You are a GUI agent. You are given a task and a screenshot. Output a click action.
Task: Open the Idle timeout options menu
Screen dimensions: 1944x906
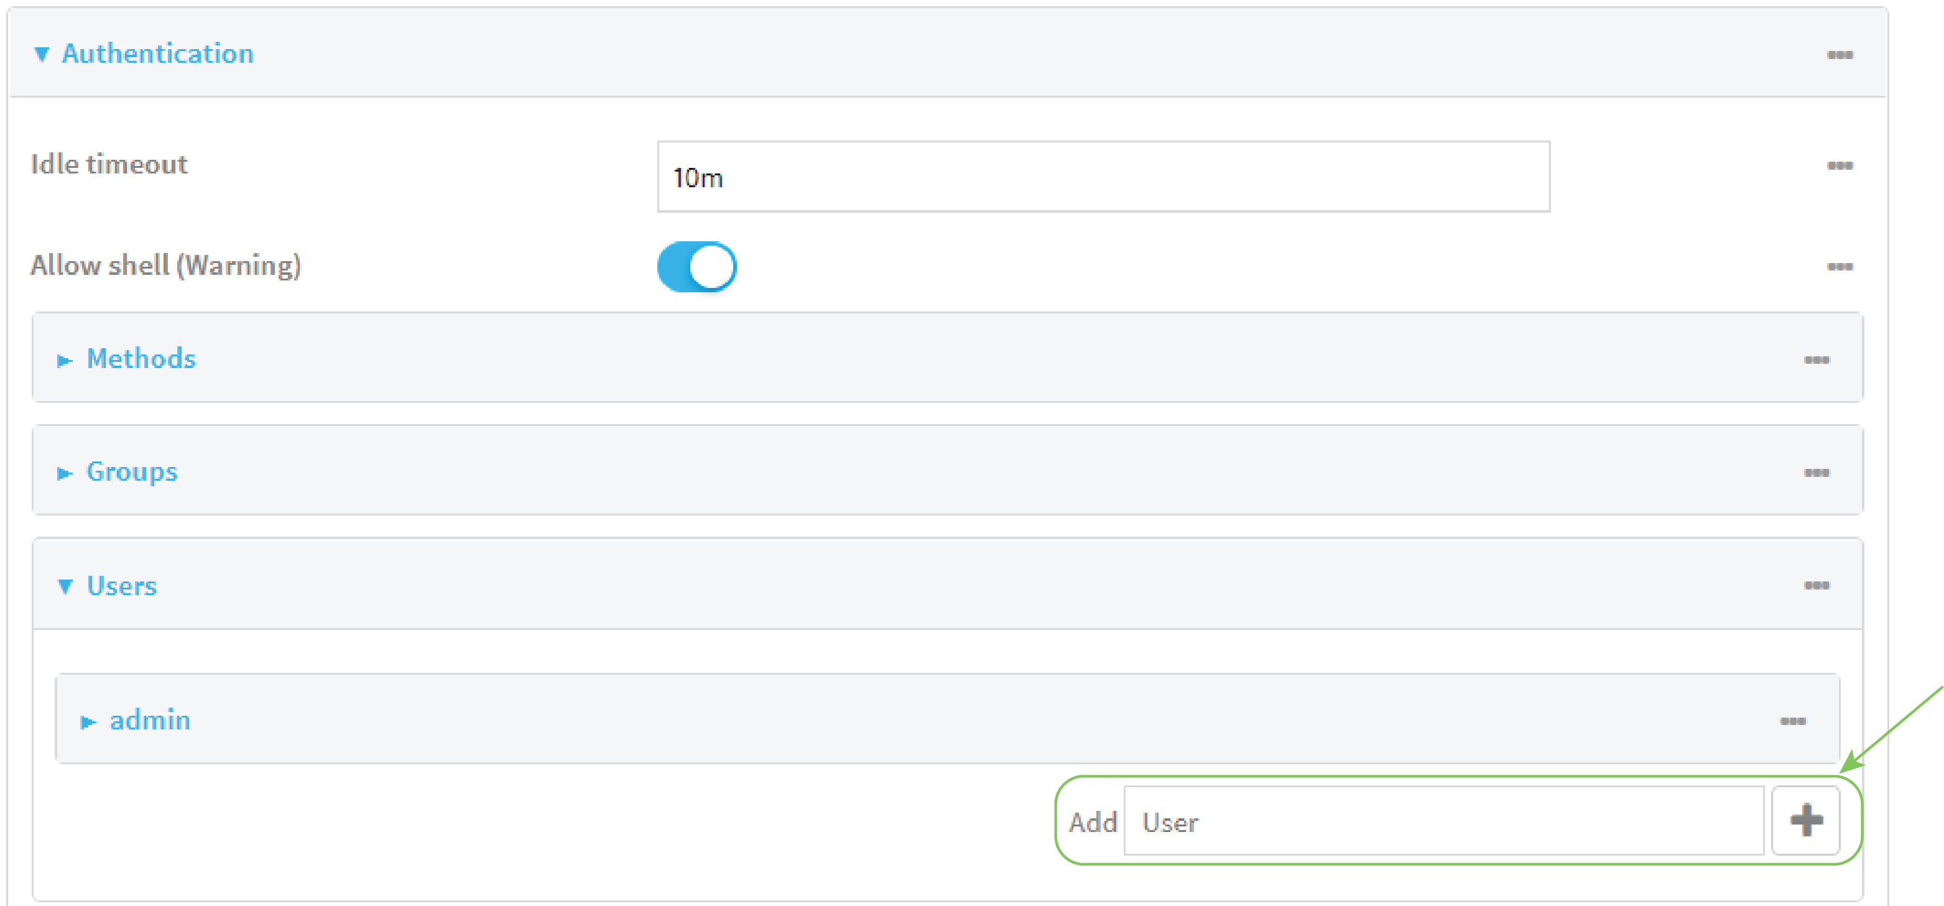pyautogui.click(x=1839, y=165)
